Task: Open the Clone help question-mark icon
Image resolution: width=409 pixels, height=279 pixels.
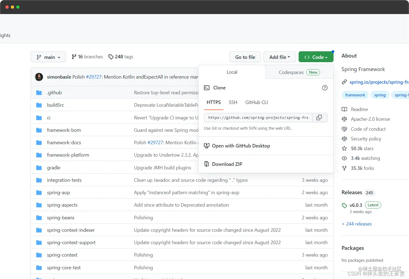Action: point(325,88)
